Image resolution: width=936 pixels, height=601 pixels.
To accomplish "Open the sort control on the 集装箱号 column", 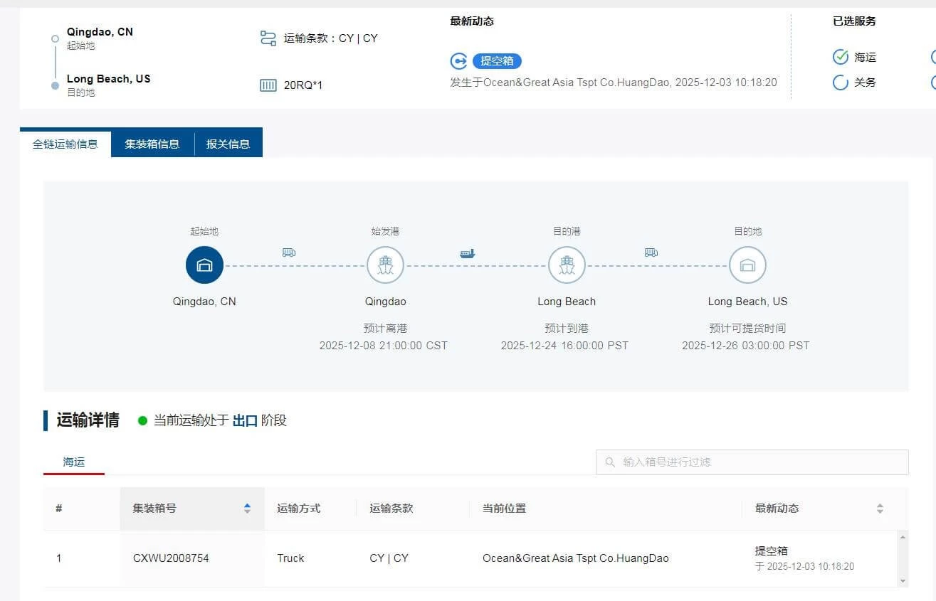I will pyautogui.click(x=247, y=508).
